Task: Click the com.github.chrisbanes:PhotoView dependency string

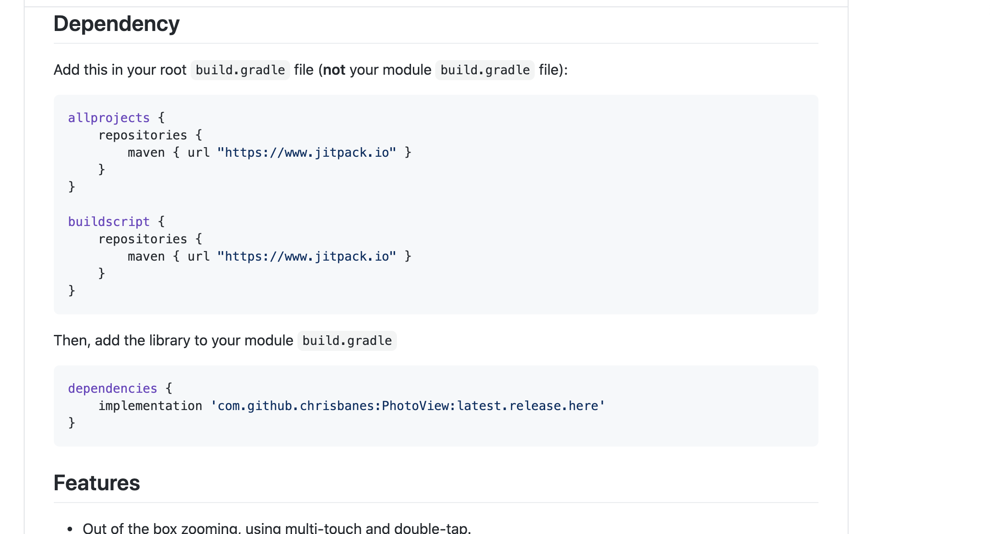Action: click(x=407, y=406)
